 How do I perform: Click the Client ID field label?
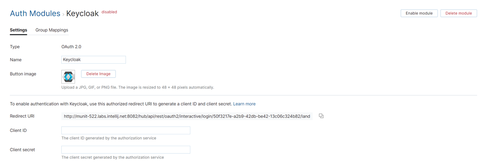18,131
